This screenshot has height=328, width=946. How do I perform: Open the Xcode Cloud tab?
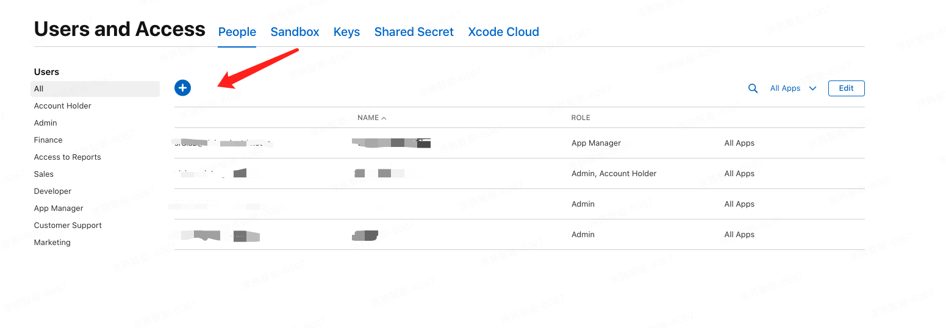coord(503,32)
